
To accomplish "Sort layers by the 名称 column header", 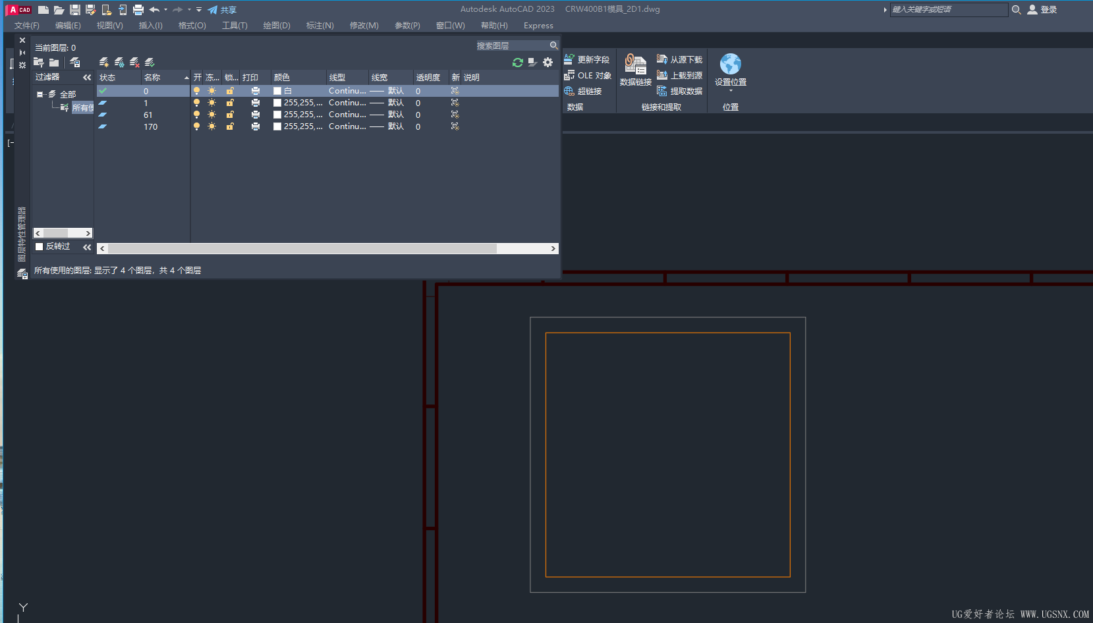I will [x=166, y=77].
